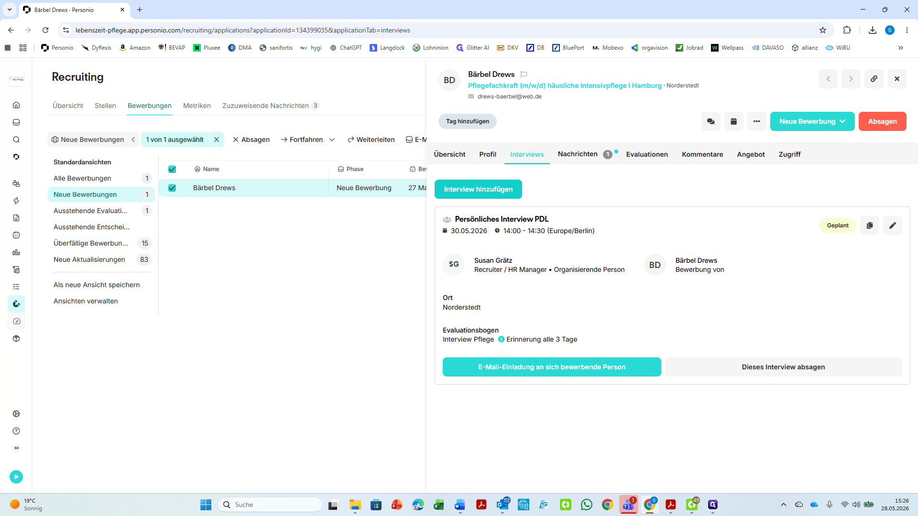Copy application link with chain icon
This screenshot has width=918, height=516.
coord(874,79)
